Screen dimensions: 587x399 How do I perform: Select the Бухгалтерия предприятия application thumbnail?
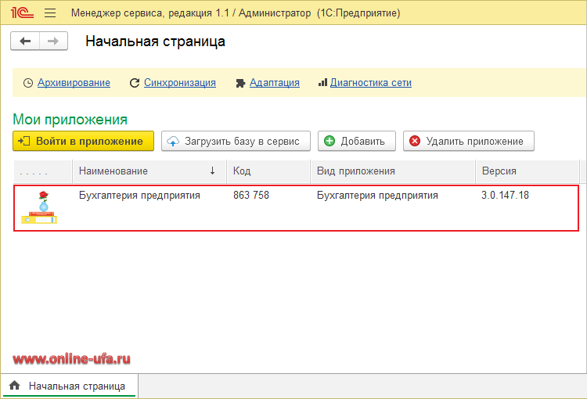click(x=39, y=207)
